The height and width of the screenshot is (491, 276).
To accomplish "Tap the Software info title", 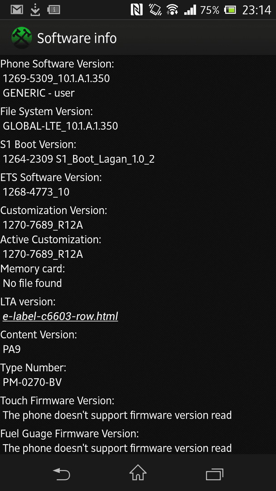I will [77, 38].
